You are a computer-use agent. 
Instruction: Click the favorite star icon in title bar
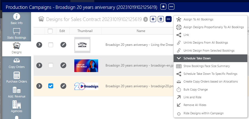click(164, 6)
